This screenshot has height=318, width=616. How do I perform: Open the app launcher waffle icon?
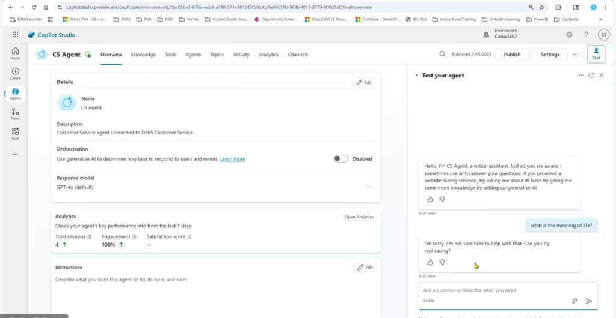[x=15, y=35]
